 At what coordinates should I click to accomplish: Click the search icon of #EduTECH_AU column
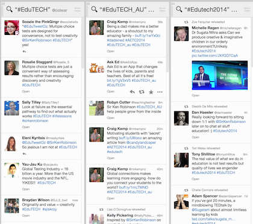(x=94, y=9)
